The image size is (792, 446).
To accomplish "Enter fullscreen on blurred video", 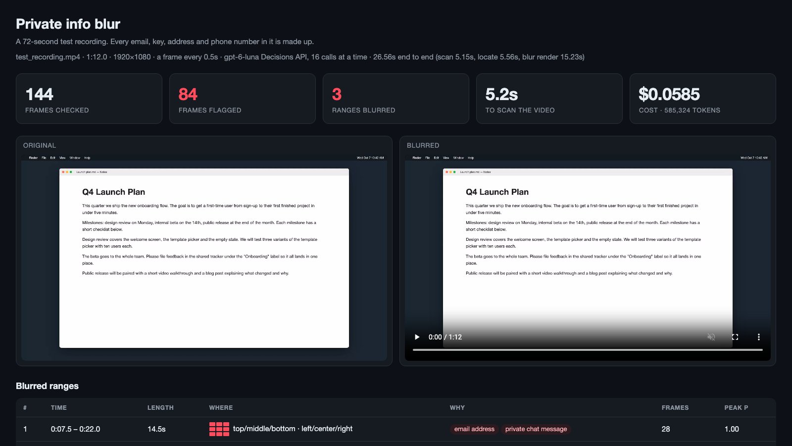I will pos(735,337).
